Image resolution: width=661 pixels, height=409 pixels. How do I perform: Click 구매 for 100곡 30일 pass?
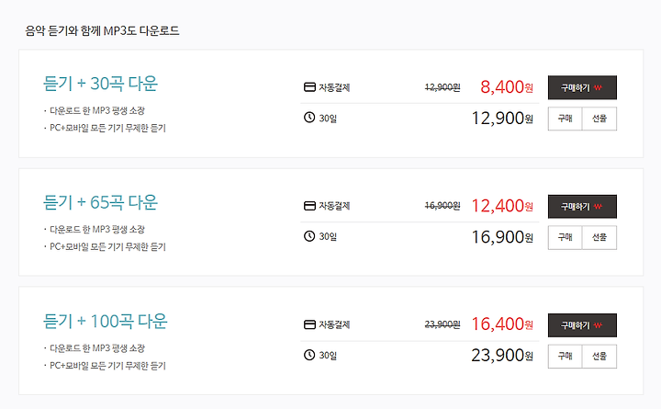tap(565, 357)
